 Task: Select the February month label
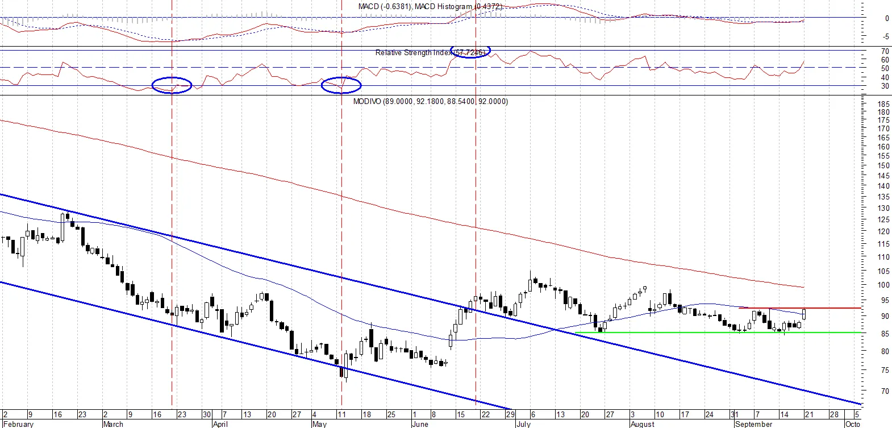(x=19, y=424)
